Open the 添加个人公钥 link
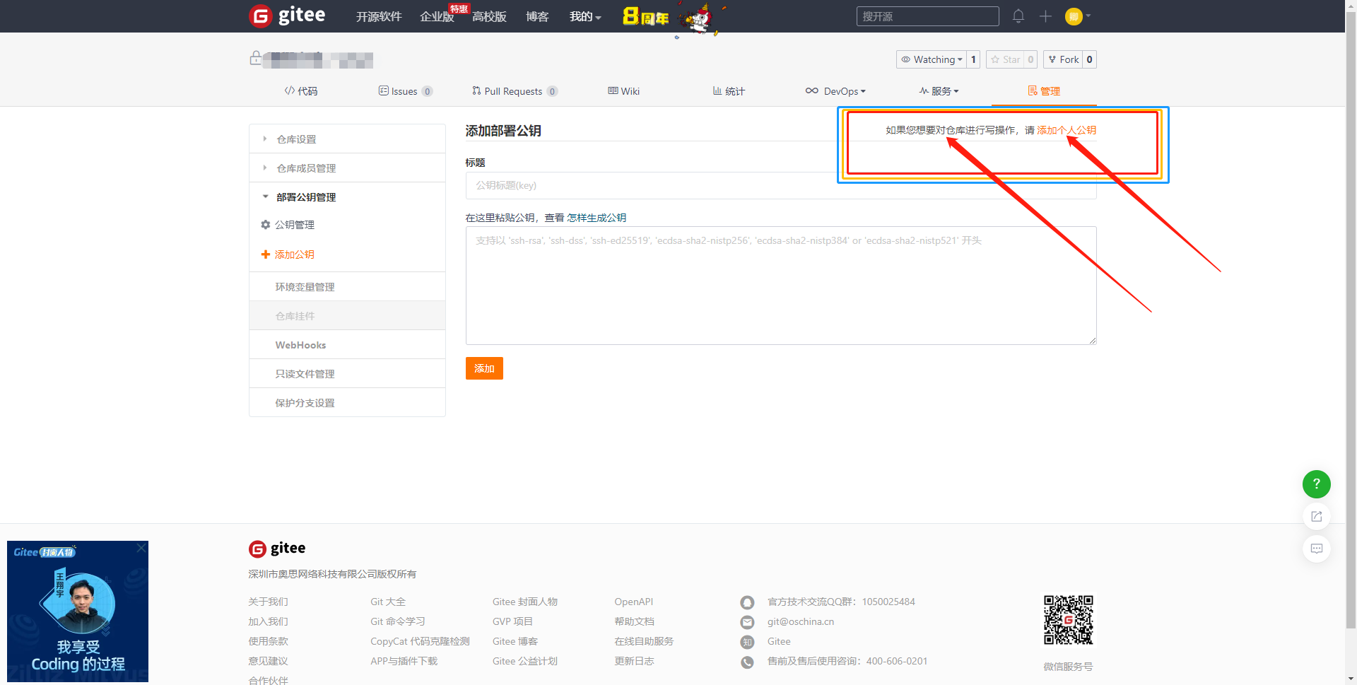Screen dimensions: 1357x685 1067,130
